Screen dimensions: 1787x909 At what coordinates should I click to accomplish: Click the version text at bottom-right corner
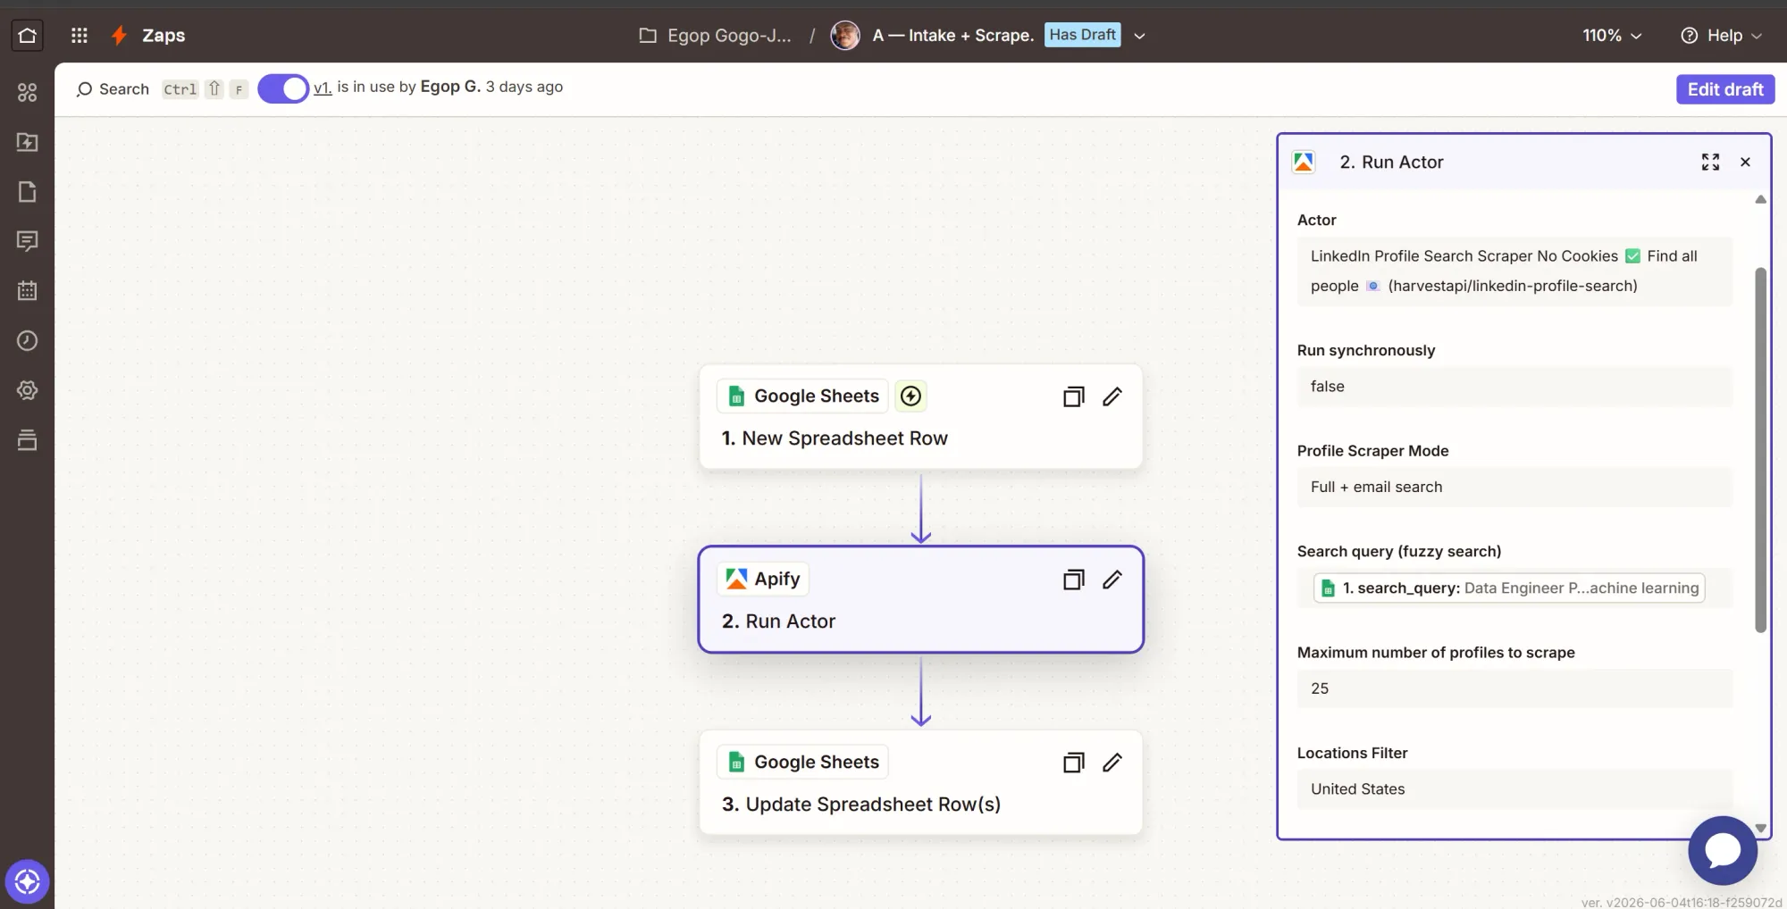coord(1682,902)
